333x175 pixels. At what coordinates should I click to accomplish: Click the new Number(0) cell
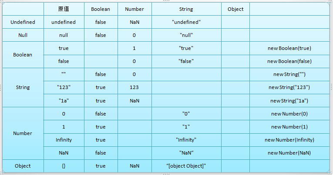point(289,114)
